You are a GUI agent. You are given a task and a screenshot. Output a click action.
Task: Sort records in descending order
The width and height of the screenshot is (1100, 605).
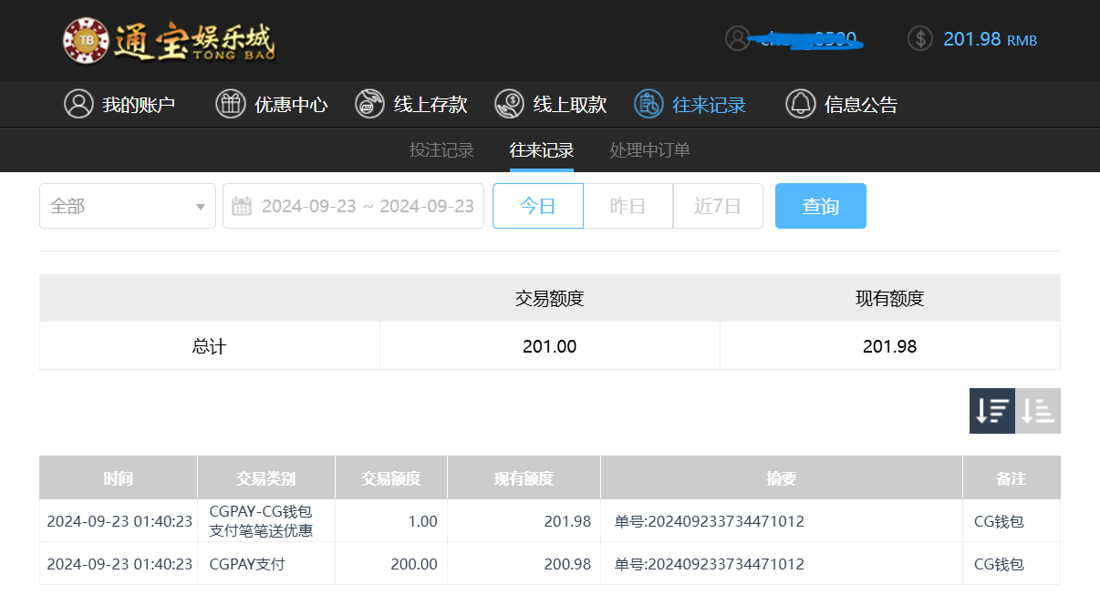tap(991, 411)
